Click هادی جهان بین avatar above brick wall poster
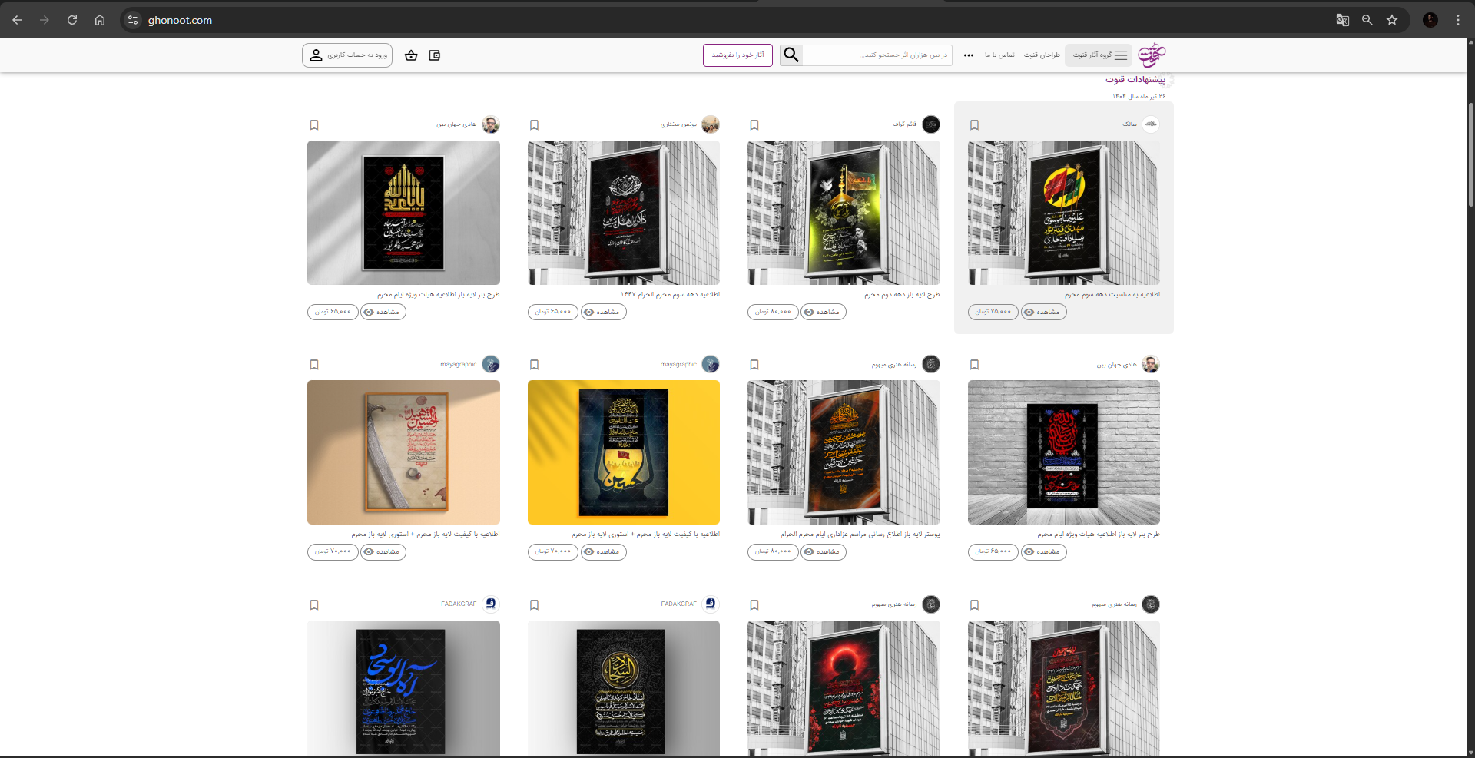 tap(1151, 364)
